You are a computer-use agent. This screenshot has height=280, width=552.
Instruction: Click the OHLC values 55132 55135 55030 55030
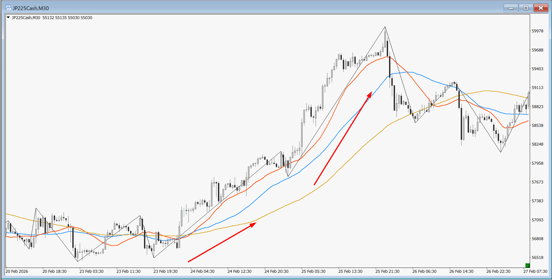pyautogui.click(x=67, y=18)
